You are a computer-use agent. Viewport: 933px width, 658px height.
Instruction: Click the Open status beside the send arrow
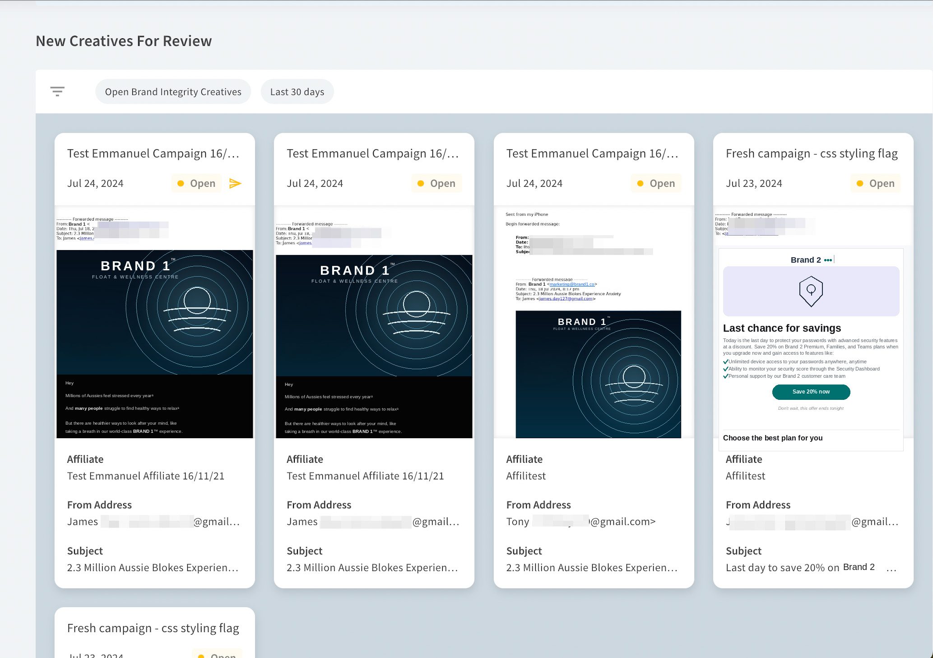(x=196, y=183)
